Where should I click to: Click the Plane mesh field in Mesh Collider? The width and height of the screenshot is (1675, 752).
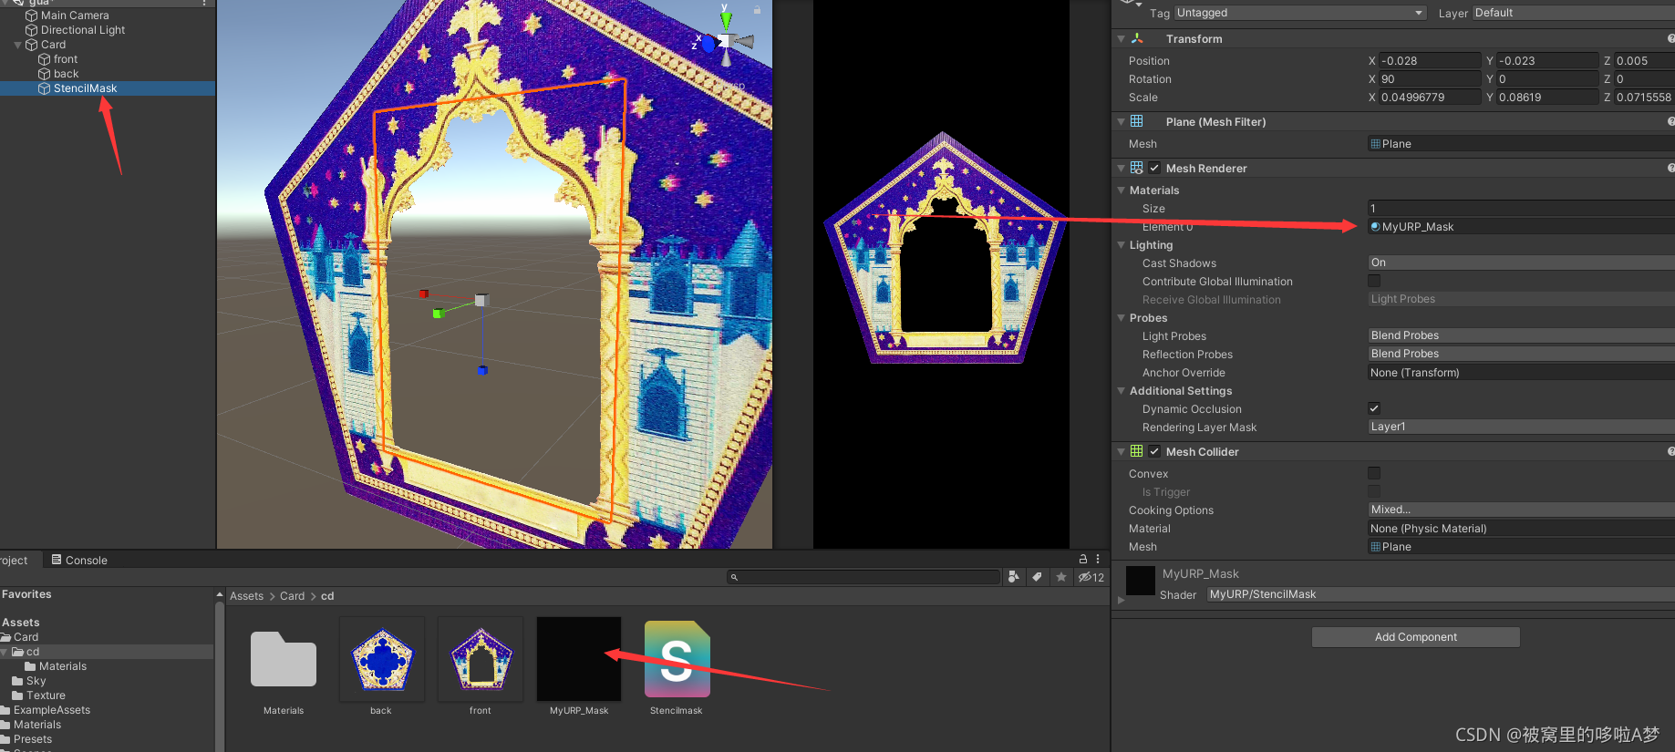(x=1521, y=547)
